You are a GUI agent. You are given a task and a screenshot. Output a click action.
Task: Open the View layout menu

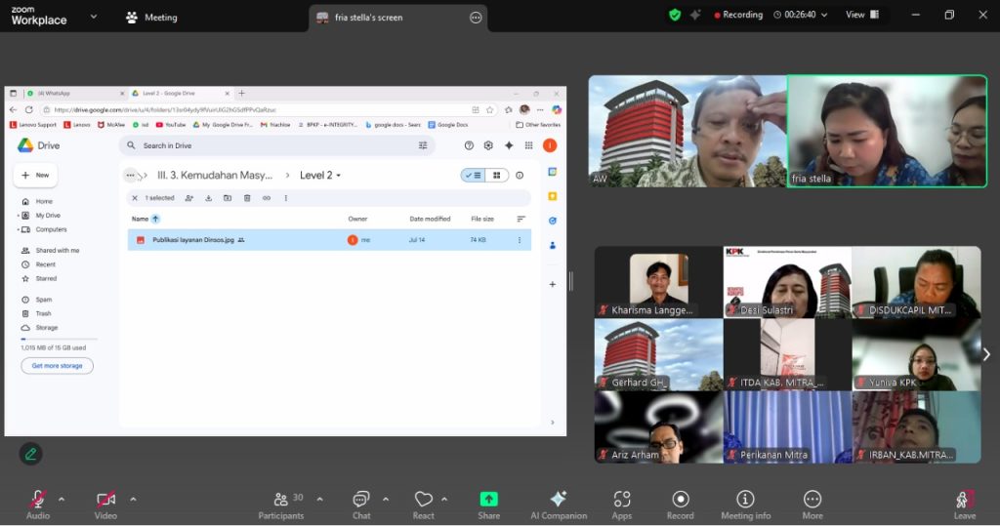tap(861, 15)
